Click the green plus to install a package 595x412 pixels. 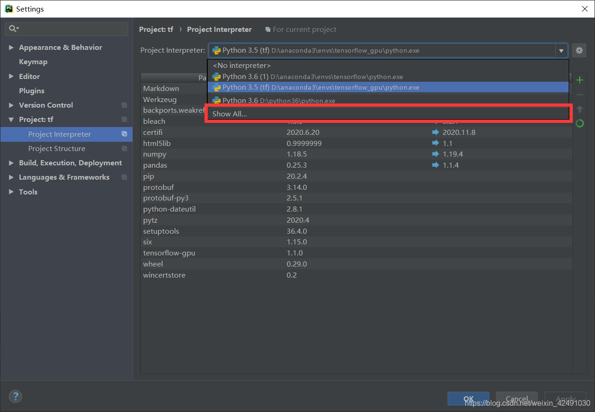click(580, 80)
